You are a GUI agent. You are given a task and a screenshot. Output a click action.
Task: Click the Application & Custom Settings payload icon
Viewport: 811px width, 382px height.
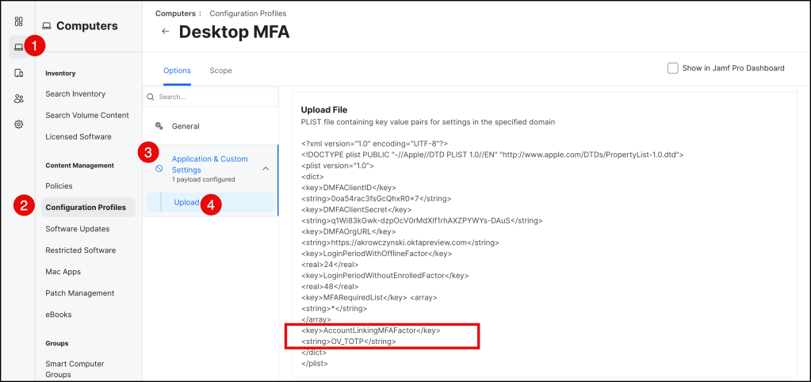tap(159, 169)
